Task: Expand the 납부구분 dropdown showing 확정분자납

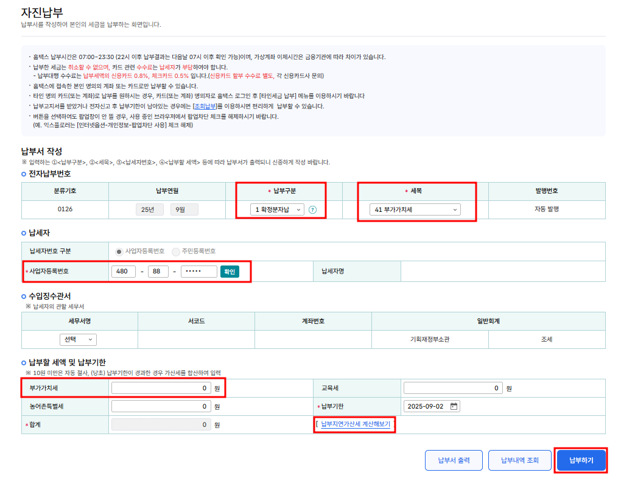Action: 276,209
